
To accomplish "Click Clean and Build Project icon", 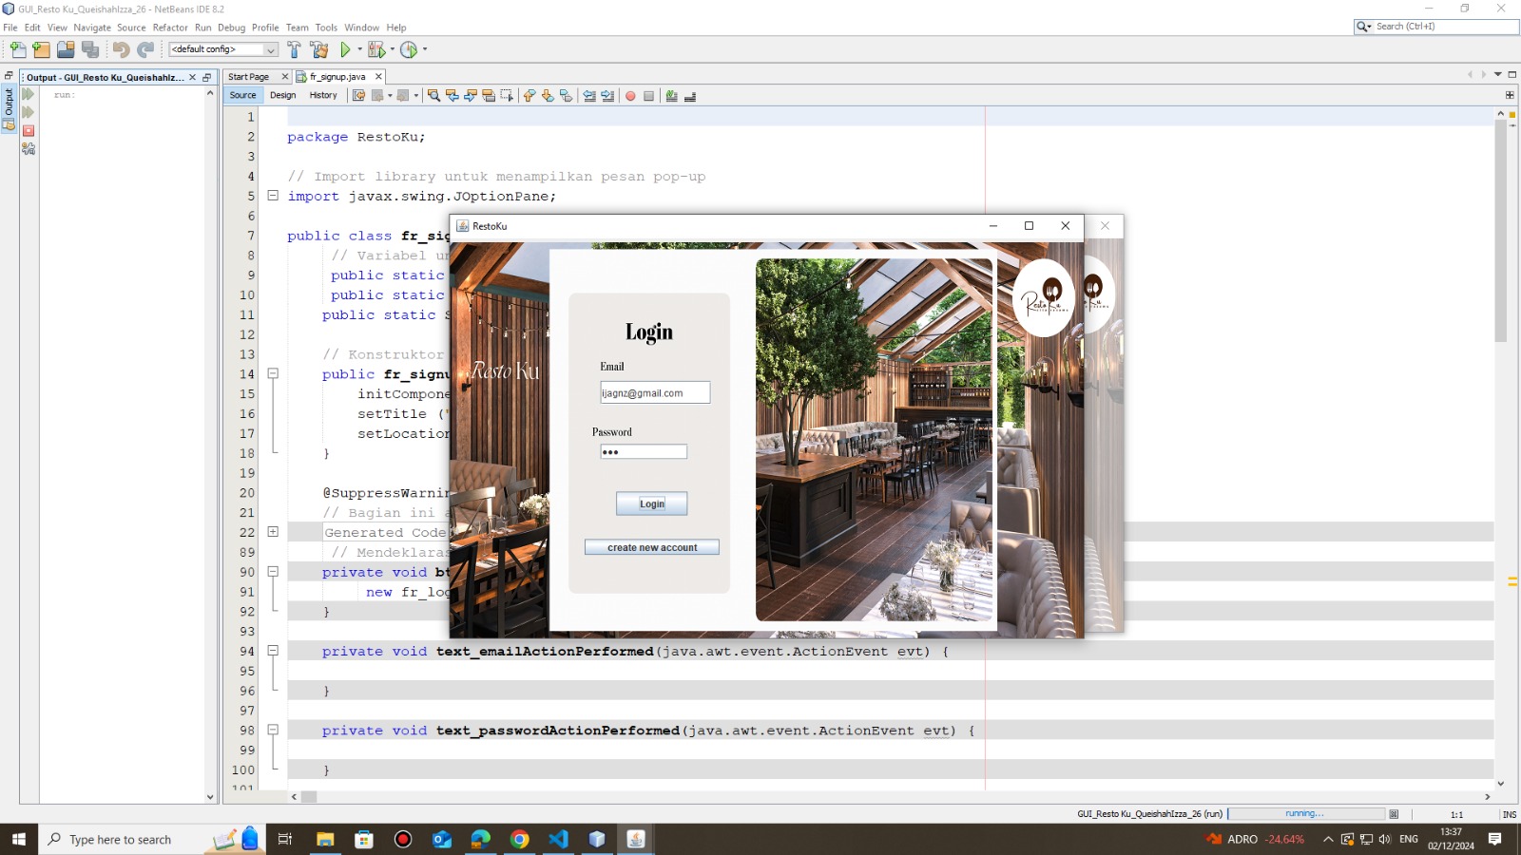I will click(x=319, y=49).
